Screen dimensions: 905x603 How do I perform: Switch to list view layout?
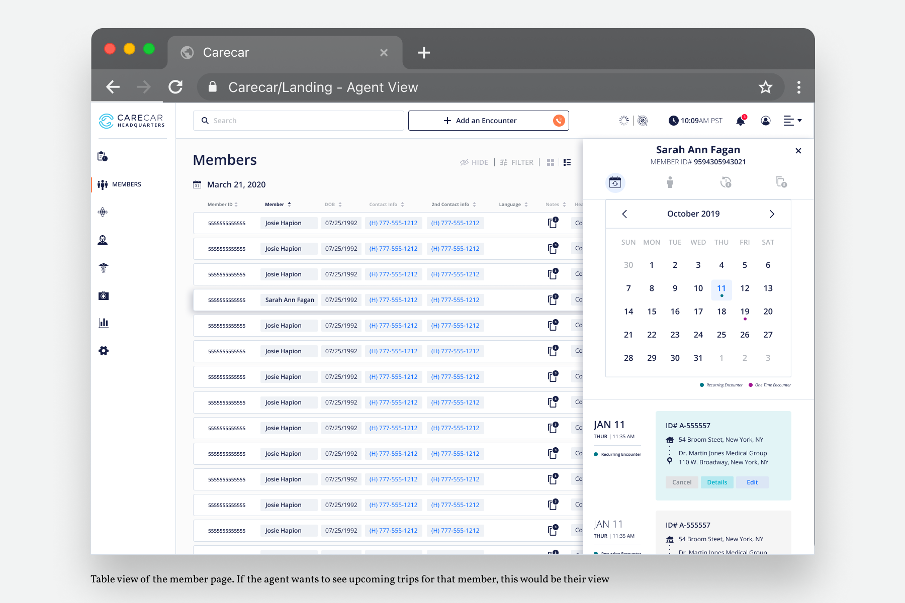[567, 162]
